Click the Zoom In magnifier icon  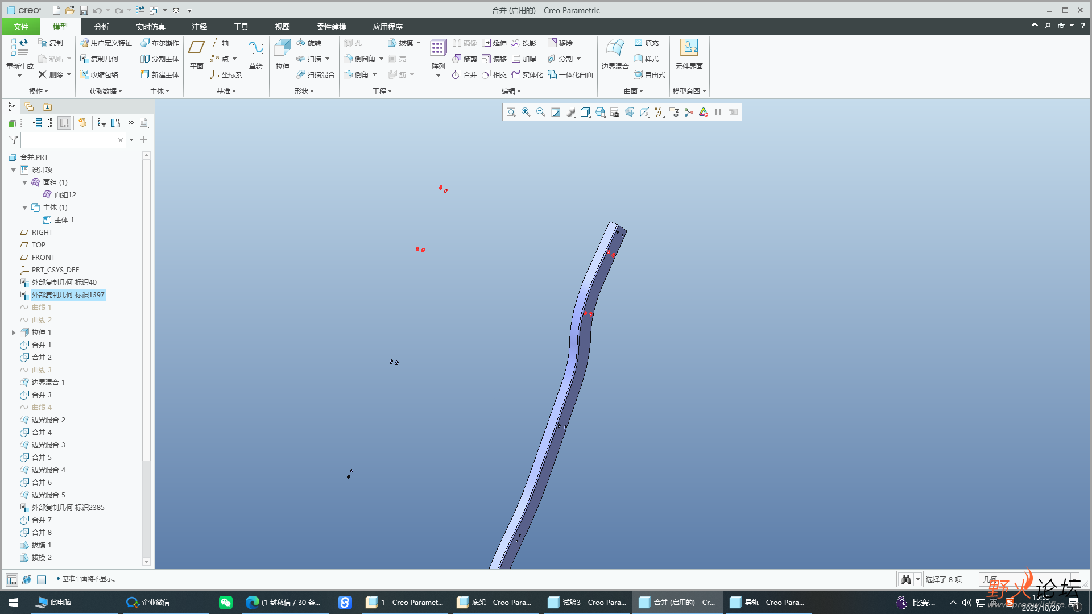pos(526,112)
